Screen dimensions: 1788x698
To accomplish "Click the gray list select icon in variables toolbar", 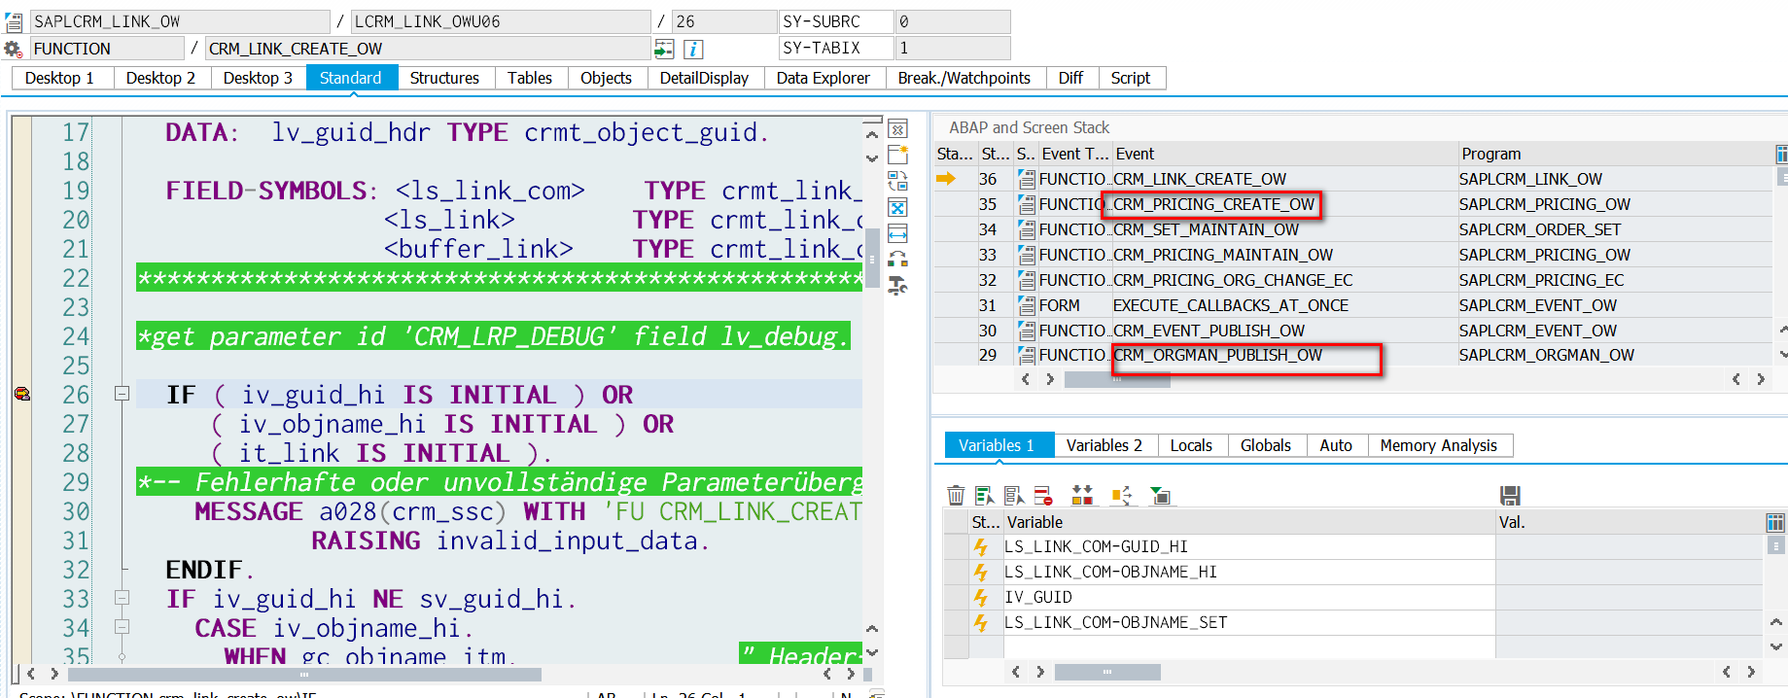I will pos(1014,496).
